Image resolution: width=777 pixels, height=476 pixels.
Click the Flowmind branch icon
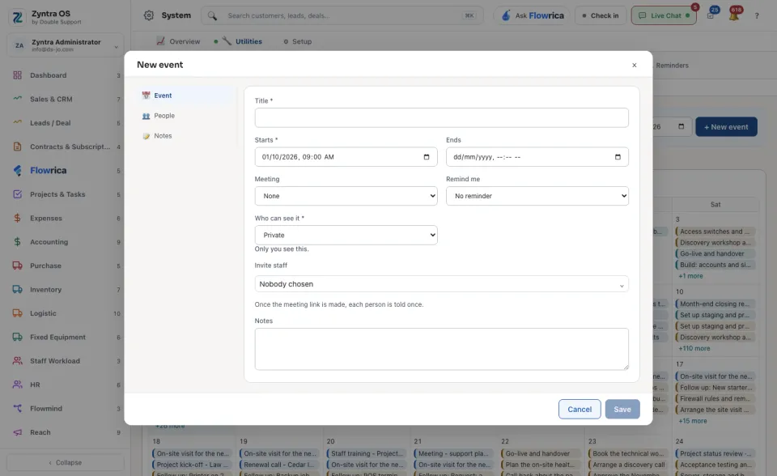[x=17, y=409]
